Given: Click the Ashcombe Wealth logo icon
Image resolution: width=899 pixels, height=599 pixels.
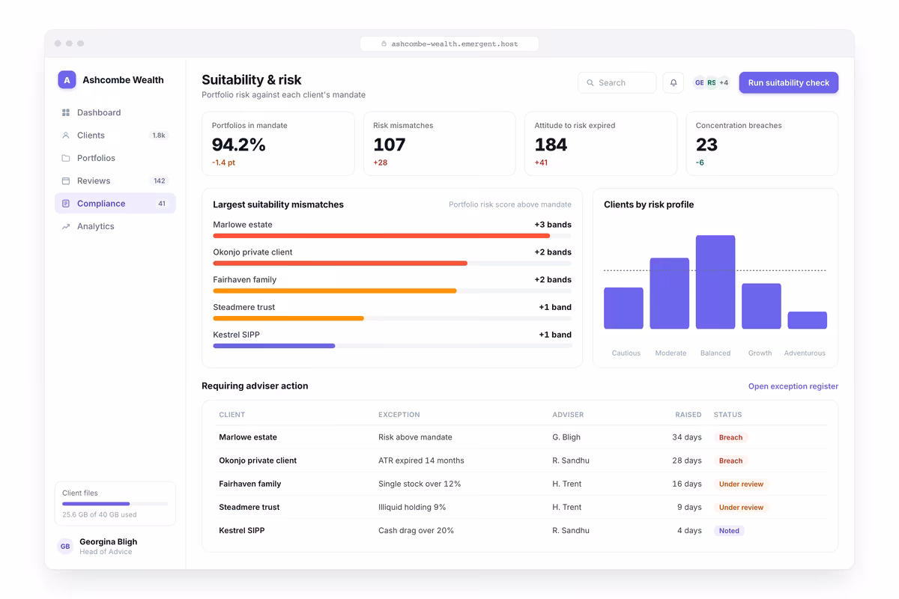Looking at the screenshot, I should pyautogui.click(x=67, y=80).
